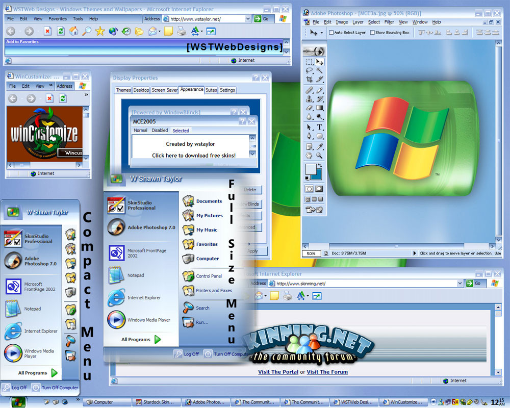Expand All Programs in the Full Size Menu

[141, 339]
